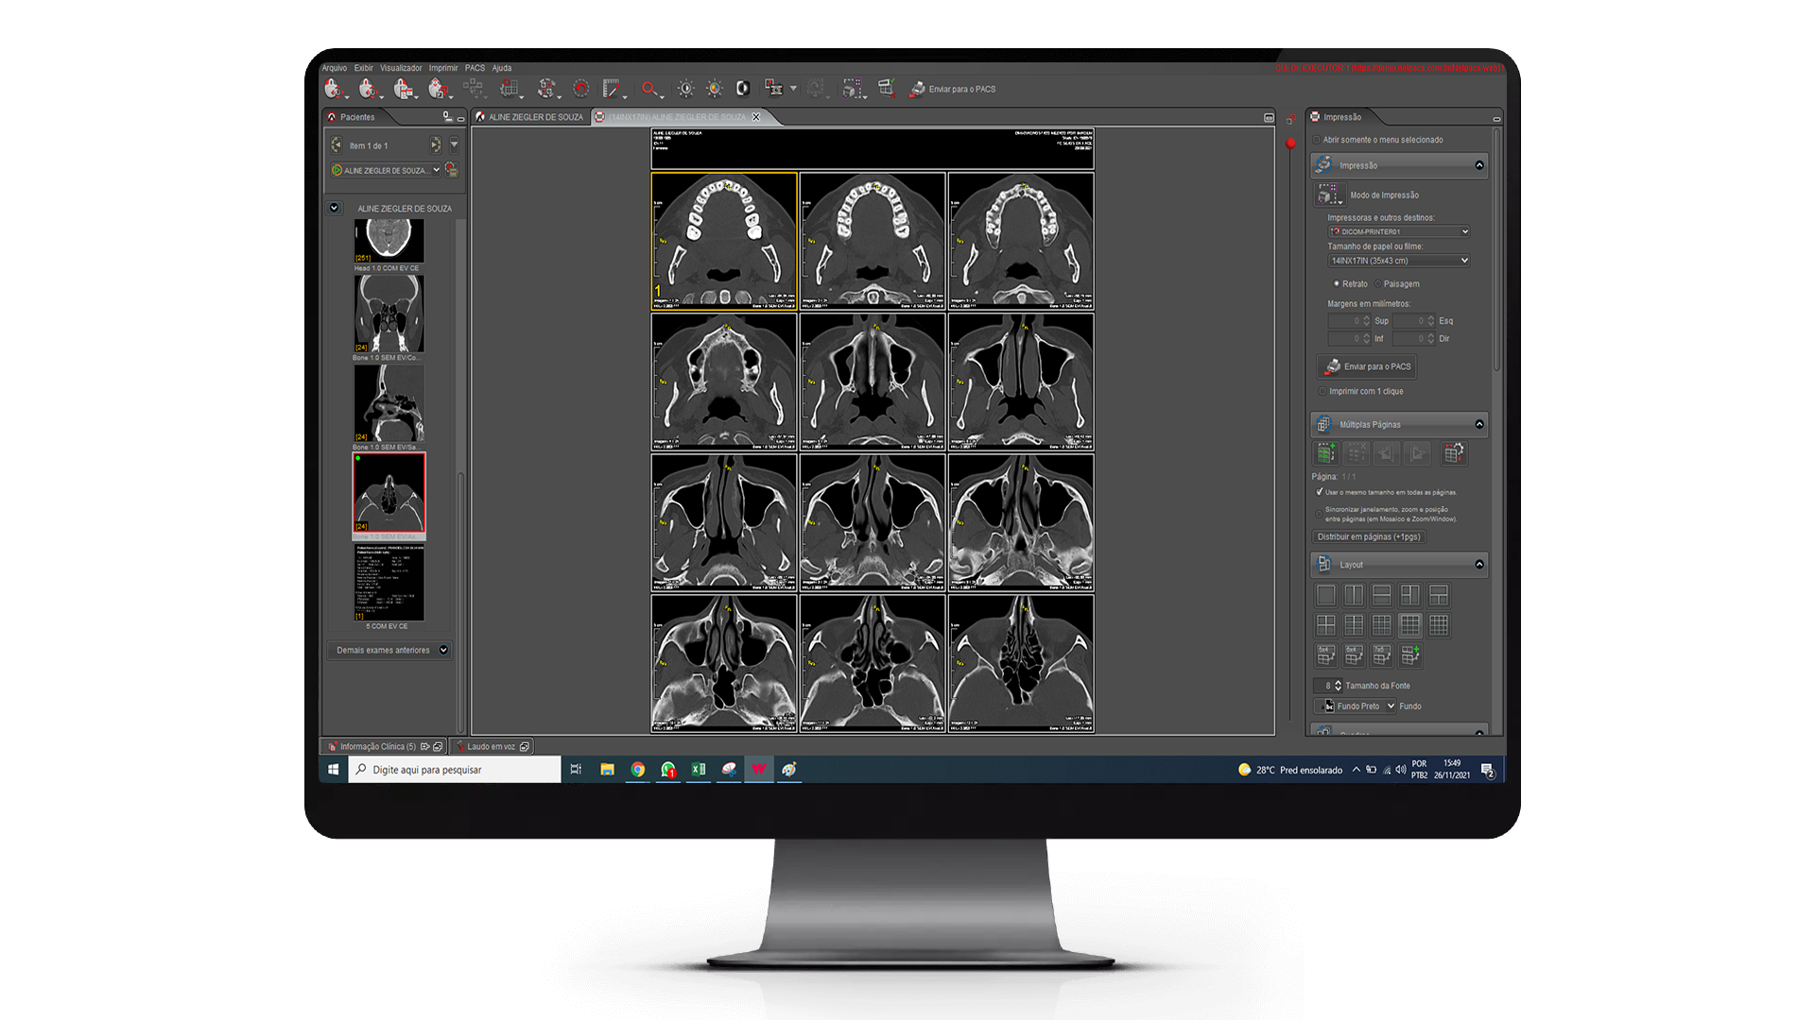This screenshot has height=1020, width=1815.
Task: Click the magnifier zoom tool in toolbar
Action: (x=649, y=89)
